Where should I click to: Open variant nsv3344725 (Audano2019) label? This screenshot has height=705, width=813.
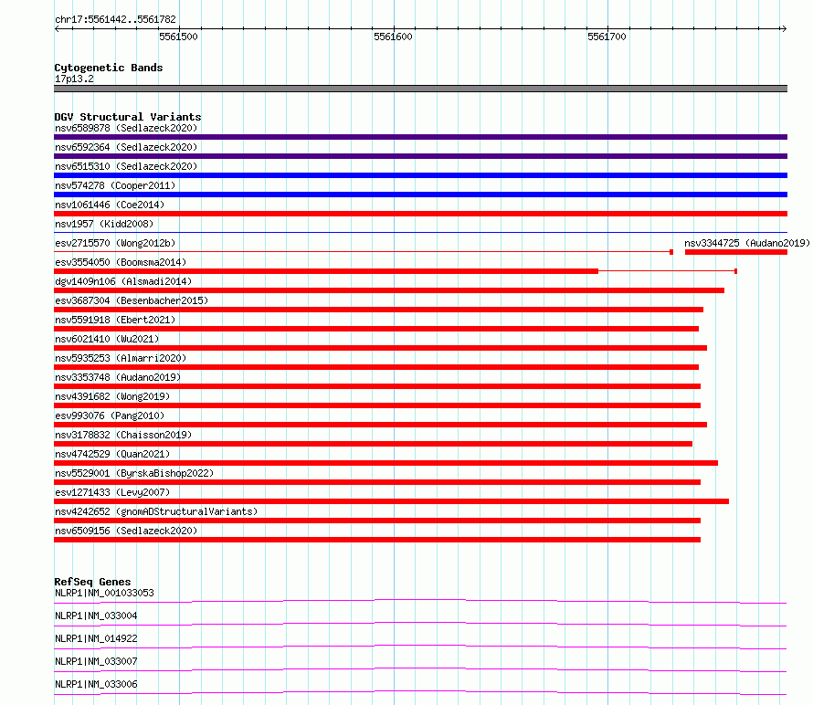pos(747,243)
